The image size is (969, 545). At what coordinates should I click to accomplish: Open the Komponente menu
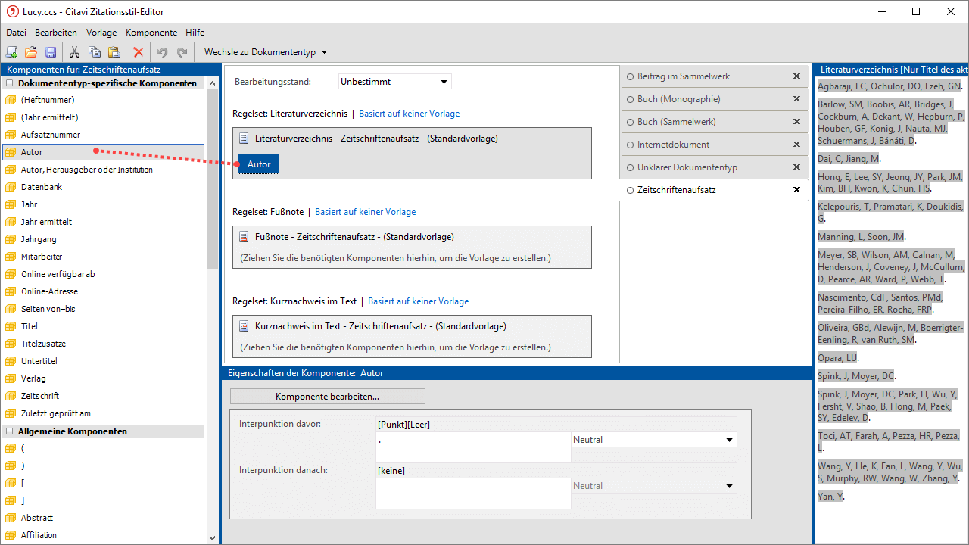pyautogui.click(x=151, y=33)
